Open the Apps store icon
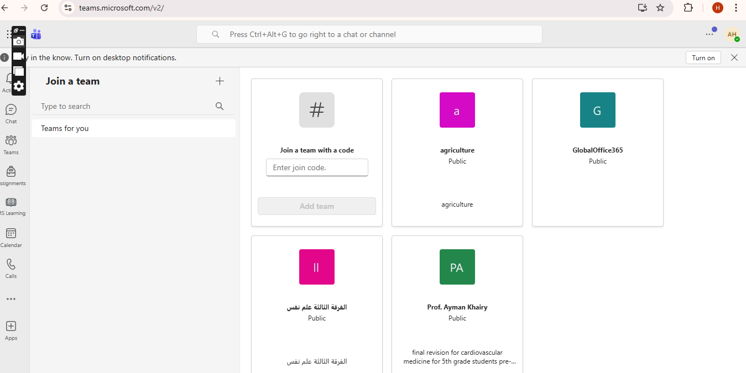 [x=11, y=330]
